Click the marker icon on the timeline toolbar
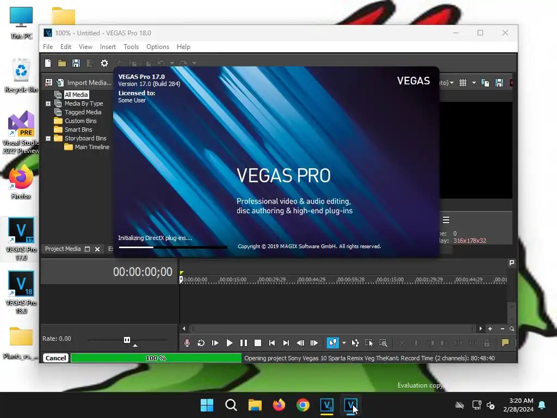Screen dimensions: 557x418 [505, 343]
